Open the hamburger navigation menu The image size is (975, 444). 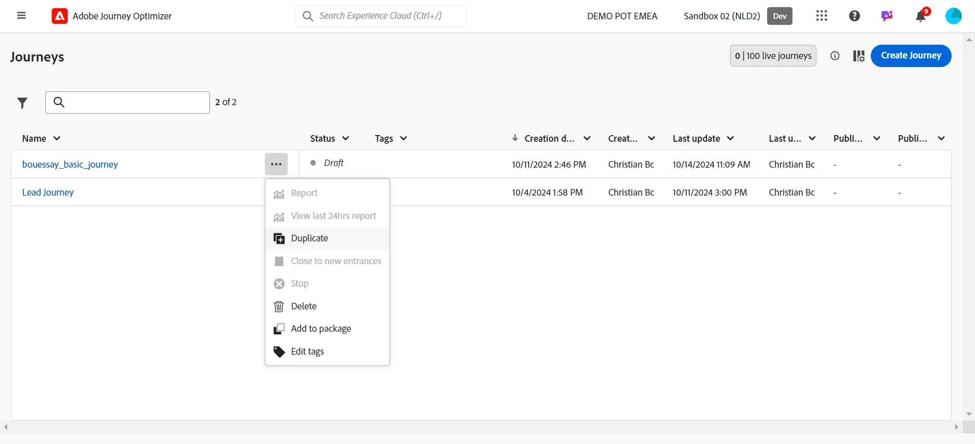click(x=21, y=16)
